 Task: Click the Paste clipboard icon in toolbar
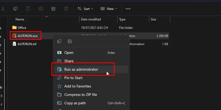click(x=28, y=9)
